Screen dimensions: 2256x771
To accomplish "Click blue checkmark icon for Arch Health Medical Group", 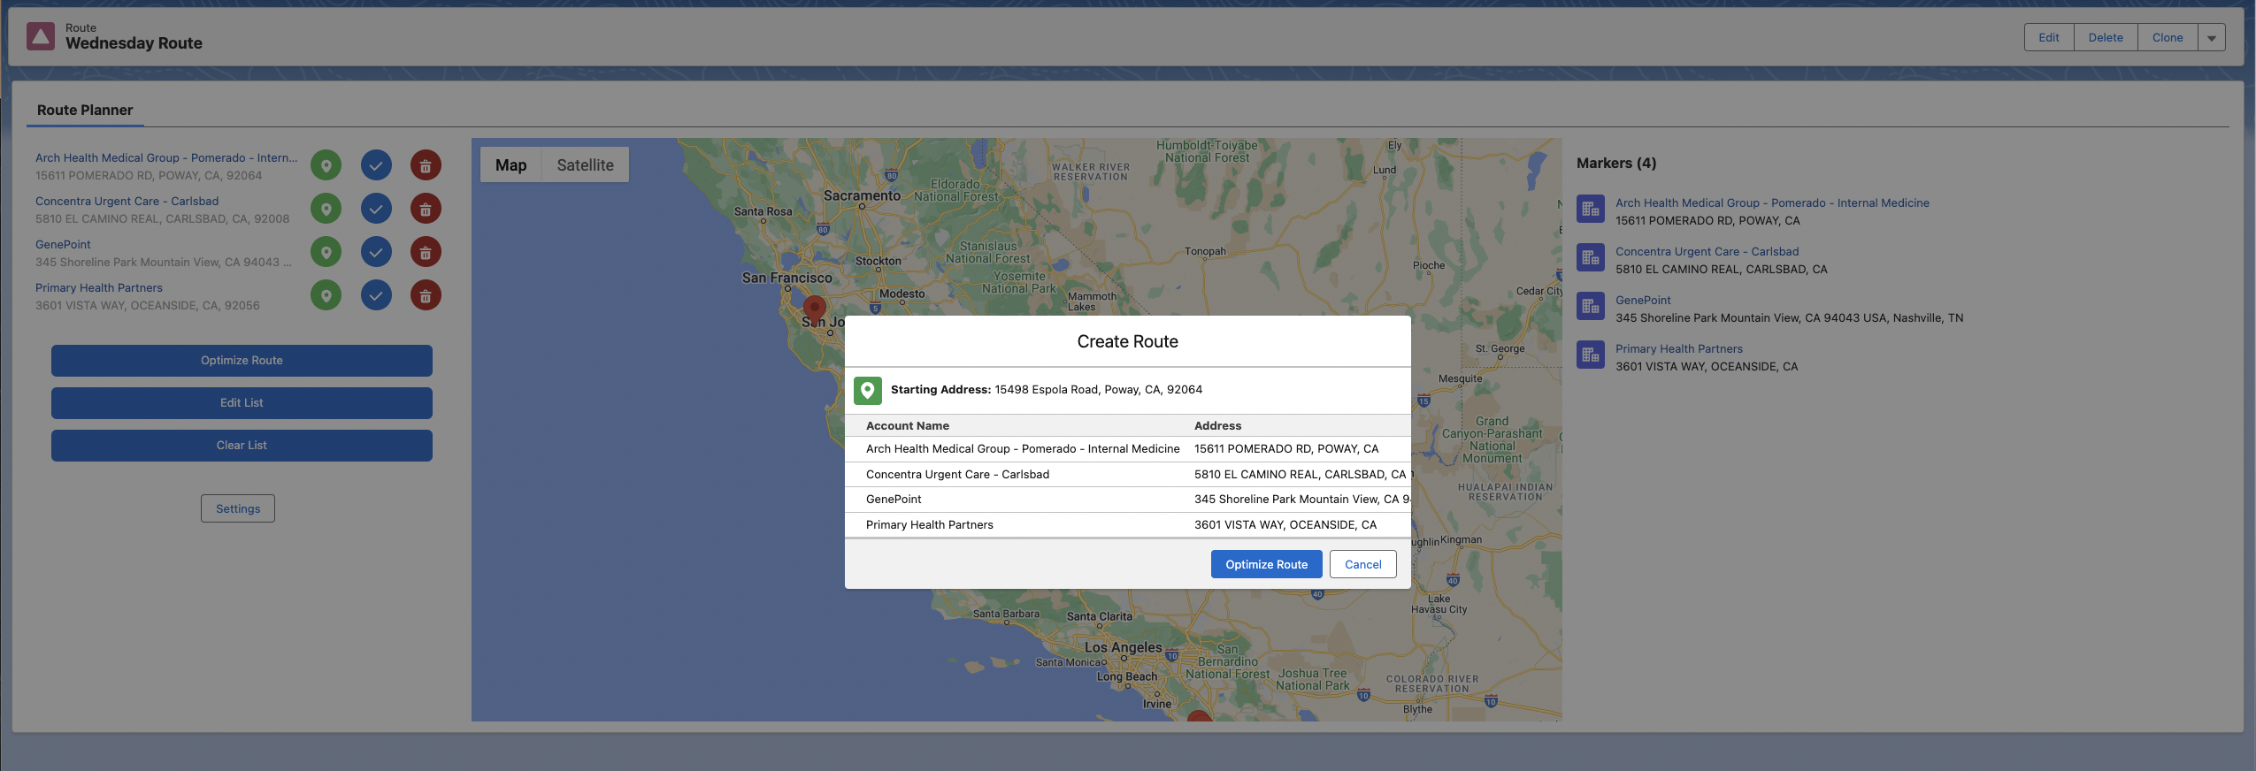I will [x=376, y=165].
